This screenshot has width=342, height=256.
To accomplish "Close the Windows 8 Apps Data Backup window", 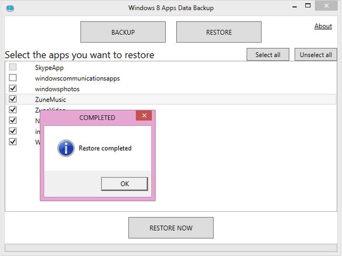I will pyautogui.click(x=326, y=6).
